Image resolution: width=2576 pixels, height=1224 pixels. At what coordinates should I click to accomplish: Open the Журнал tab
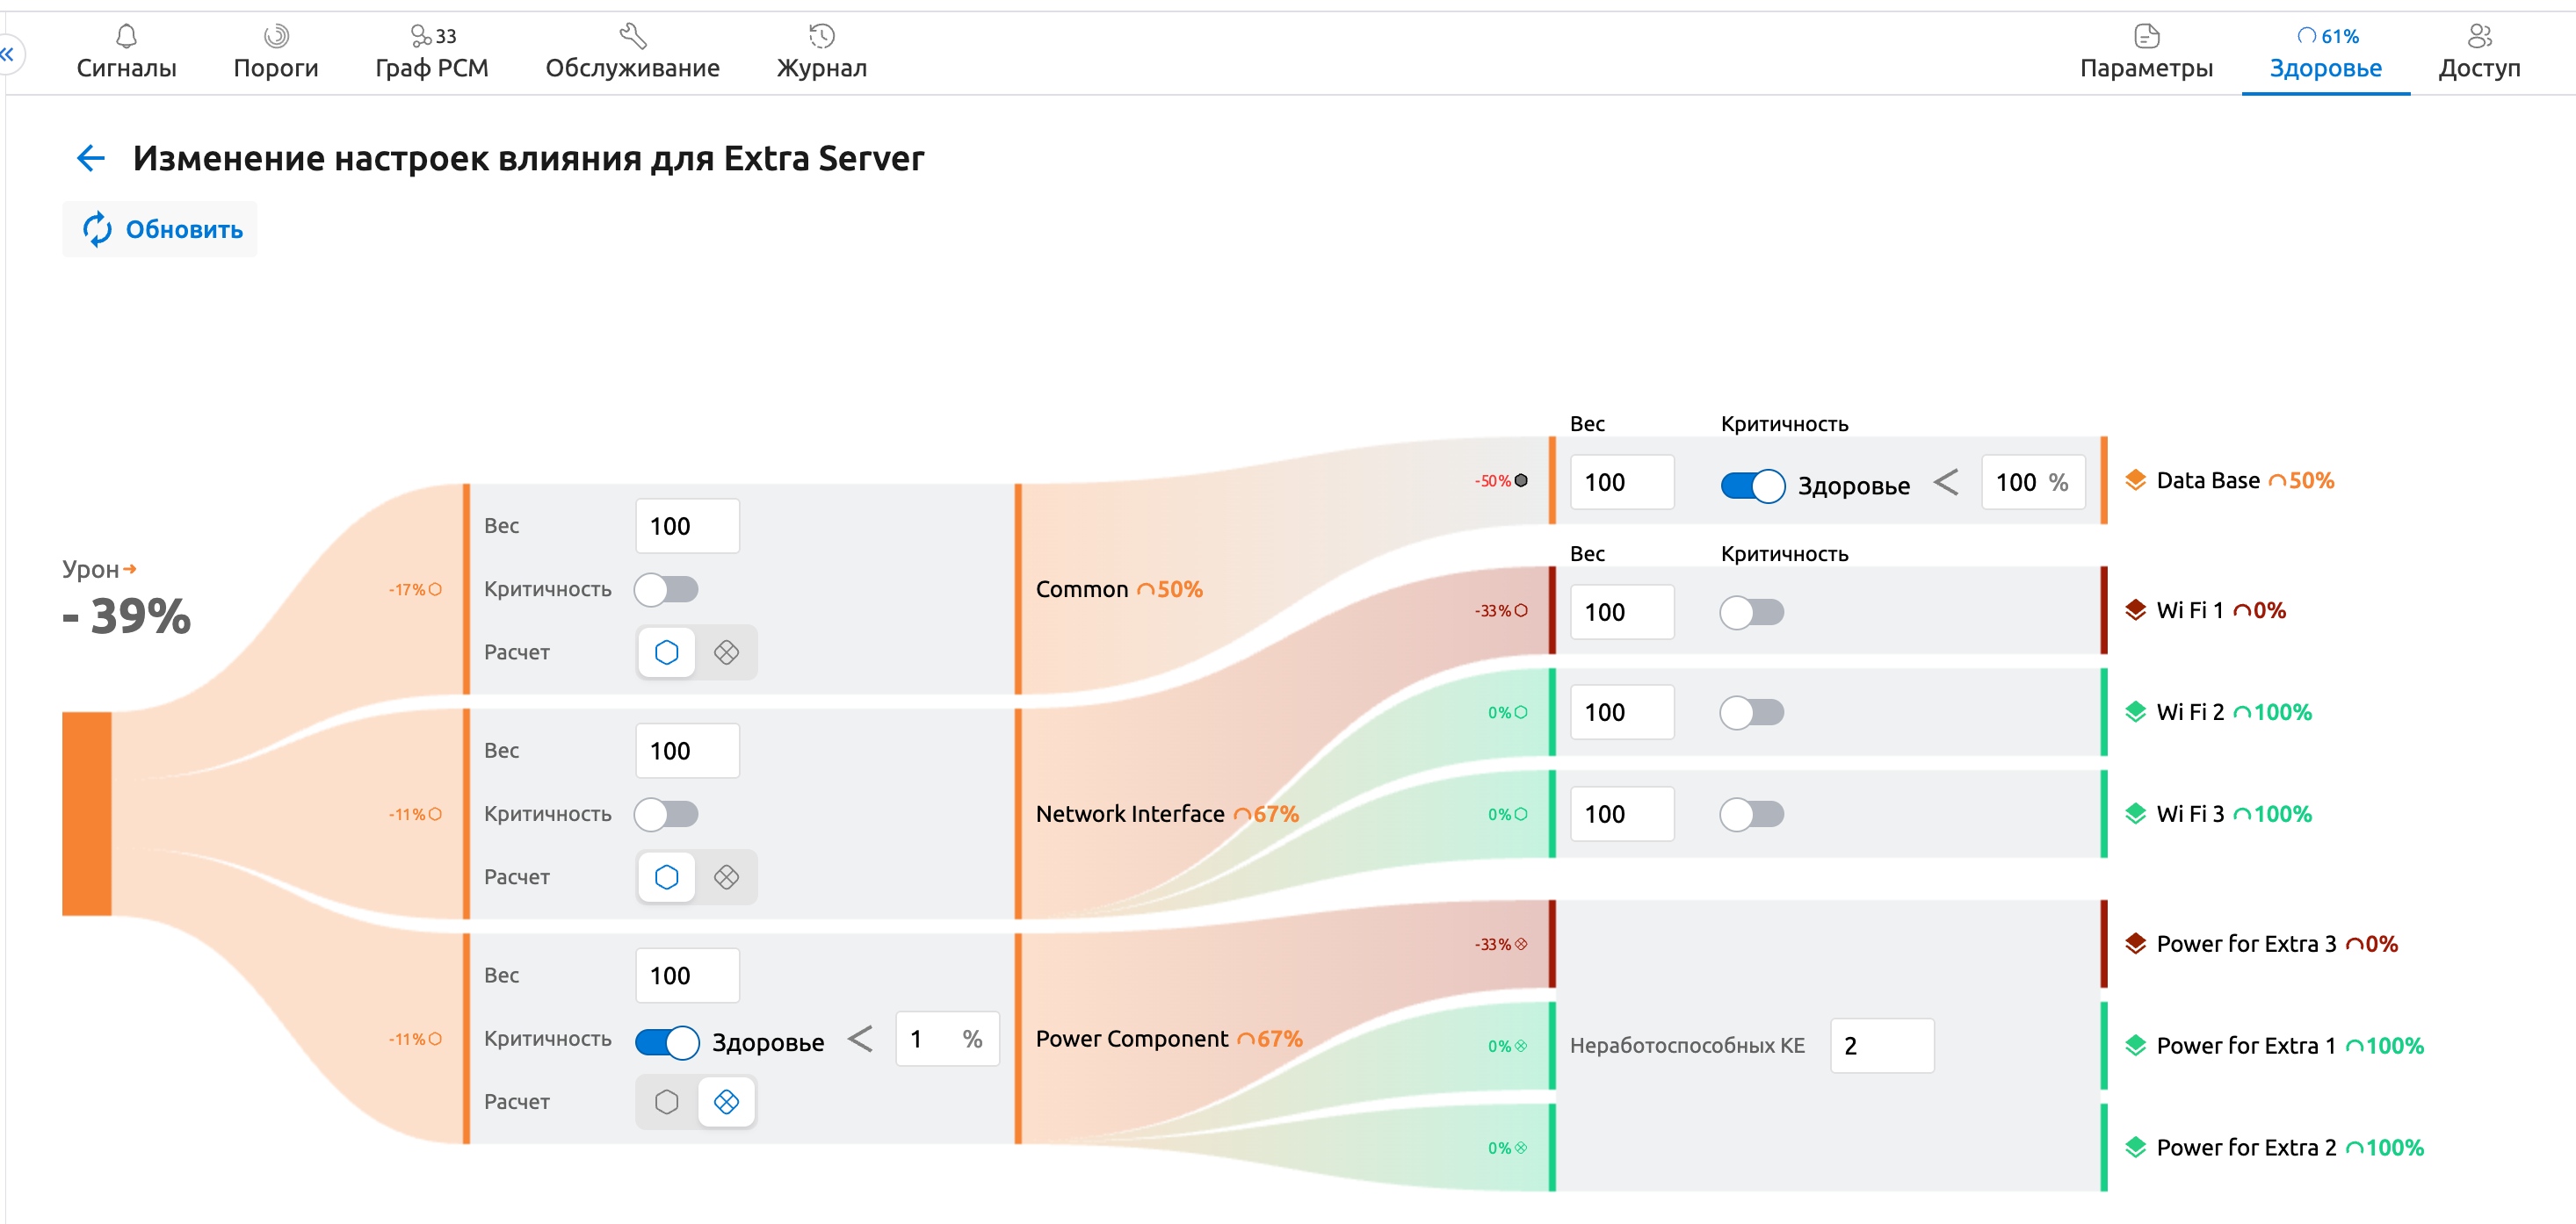pyautogui.click(x=822, y=53)
